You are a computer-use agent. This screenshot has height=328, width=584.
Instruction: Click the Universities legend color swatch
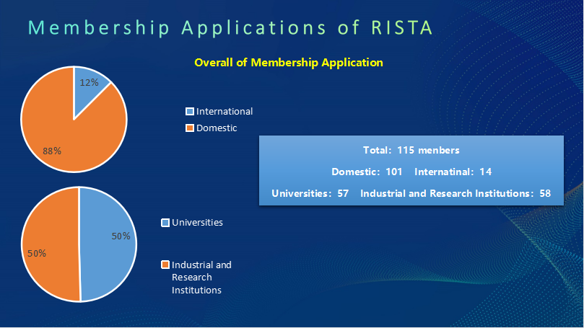pos(165,223)
